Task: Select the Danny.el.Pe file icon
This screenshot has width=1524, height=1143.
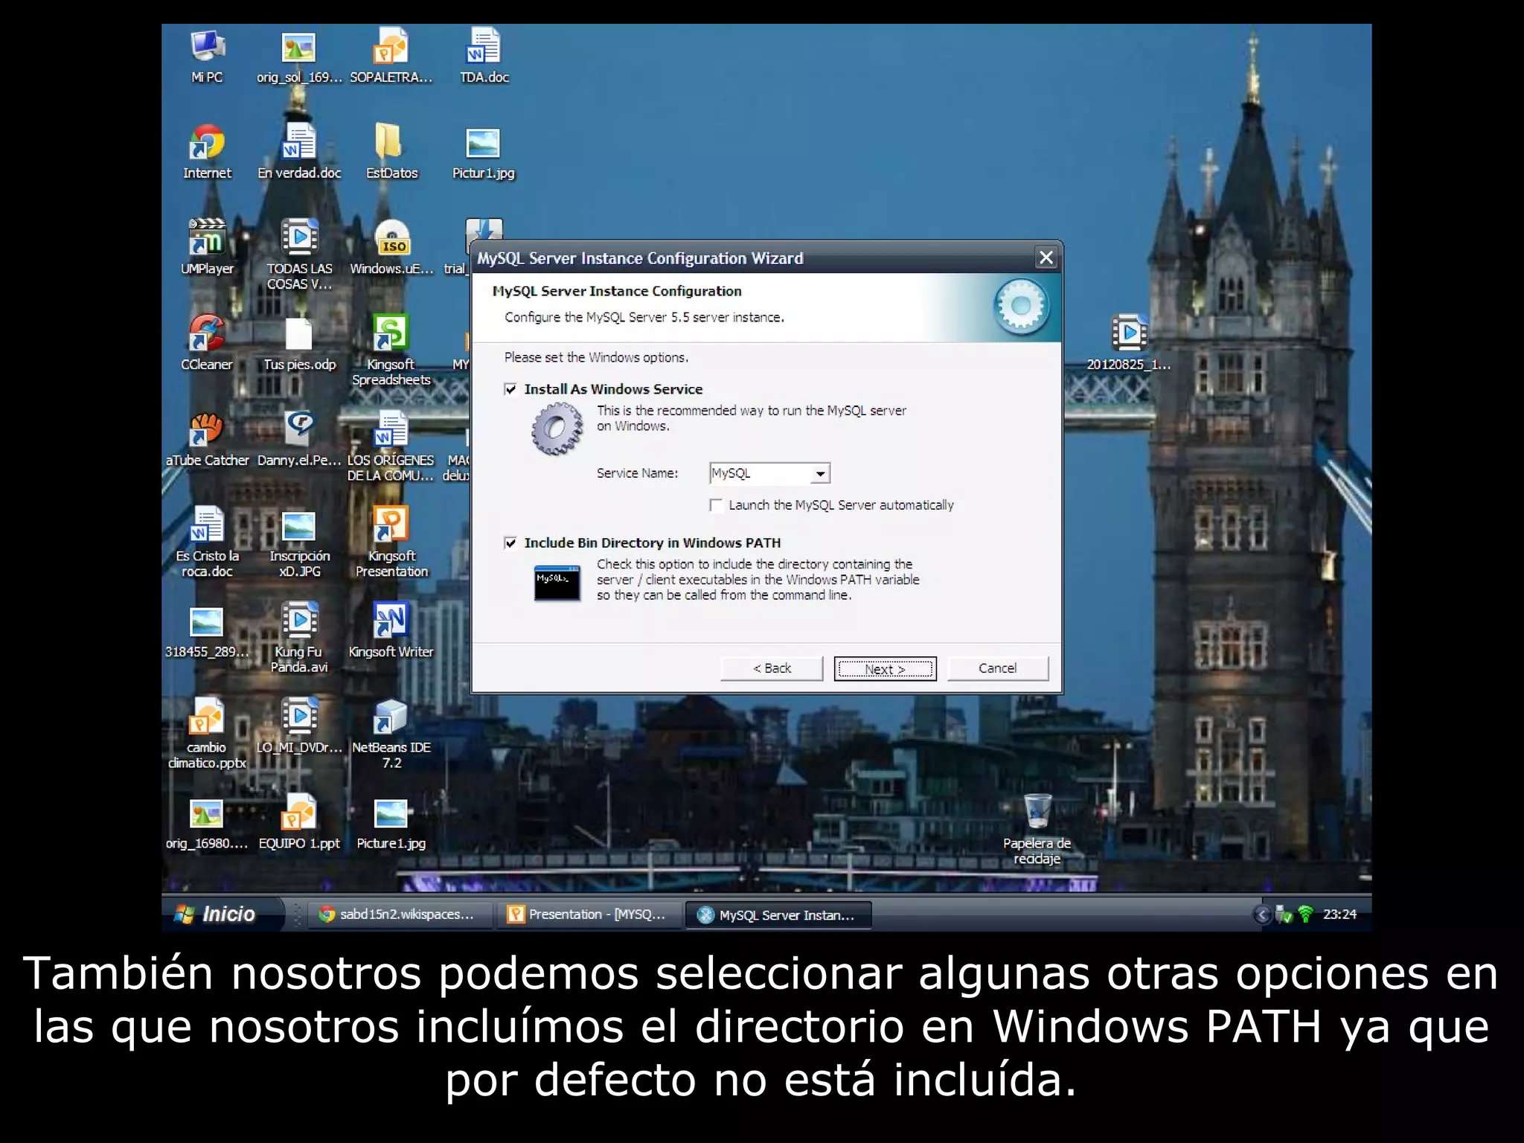Action: [x=299, y=440]
